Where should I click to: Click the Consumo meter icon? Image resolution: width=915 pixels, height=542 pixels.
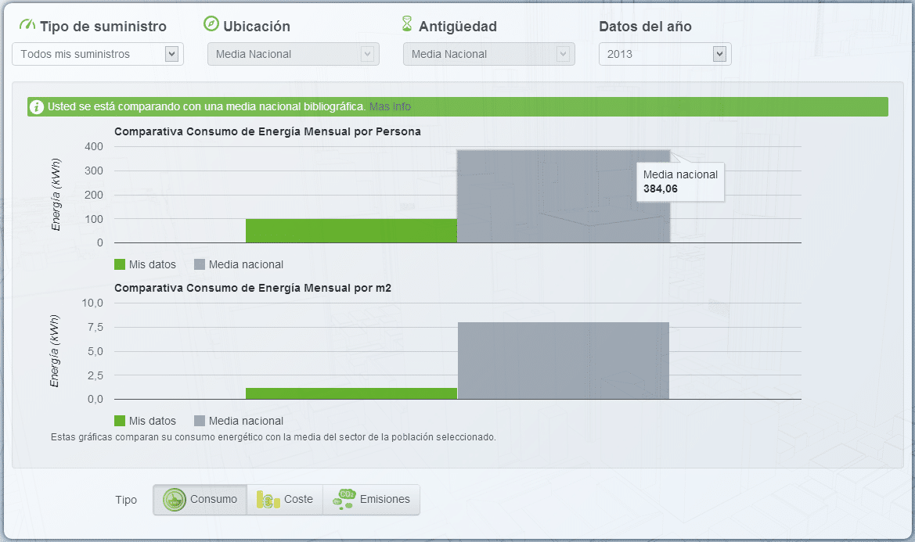(175, 500)
